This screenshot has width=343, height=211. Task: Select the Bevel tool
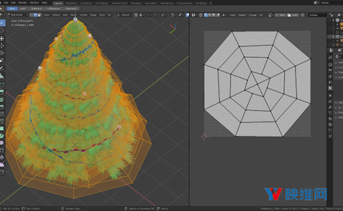pos(2,106)
